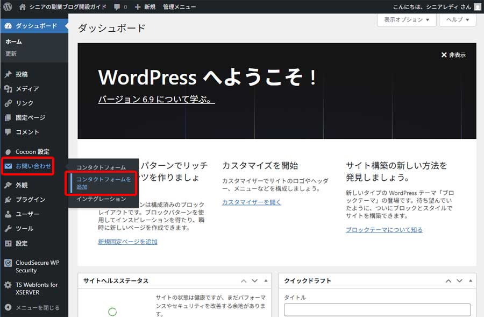Open comments via the speech bubble icon

(117, 6)
